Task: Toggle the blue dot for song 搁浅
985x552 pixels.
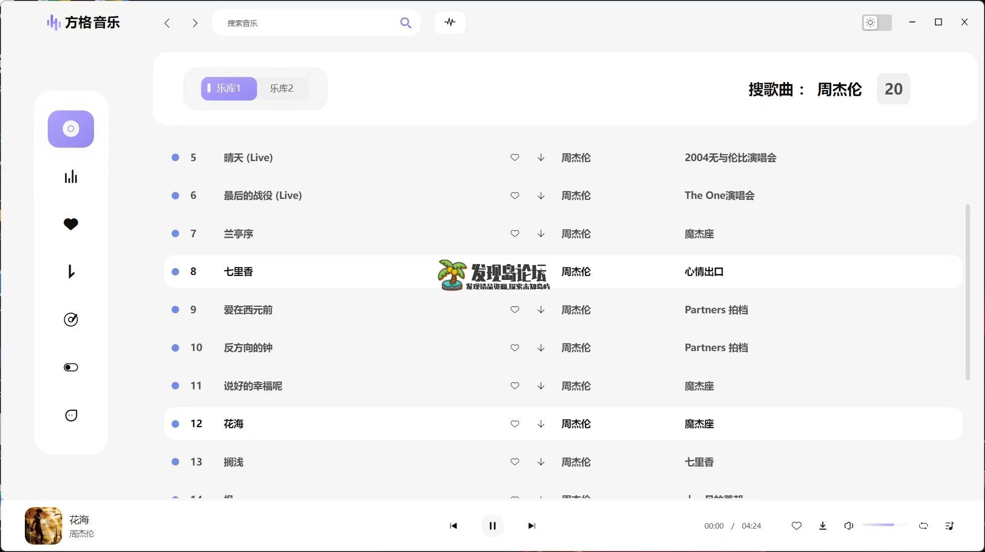Action: pos(175,462)
